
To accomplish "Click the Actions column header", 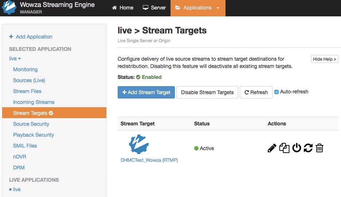I will tap(277, 124).
